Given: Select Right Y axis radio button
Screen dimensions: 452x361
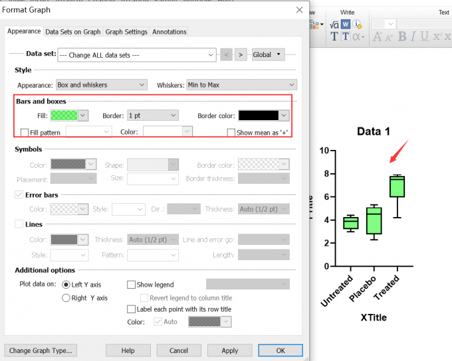Looking at the screenshot, I should (x=66, y=298).
